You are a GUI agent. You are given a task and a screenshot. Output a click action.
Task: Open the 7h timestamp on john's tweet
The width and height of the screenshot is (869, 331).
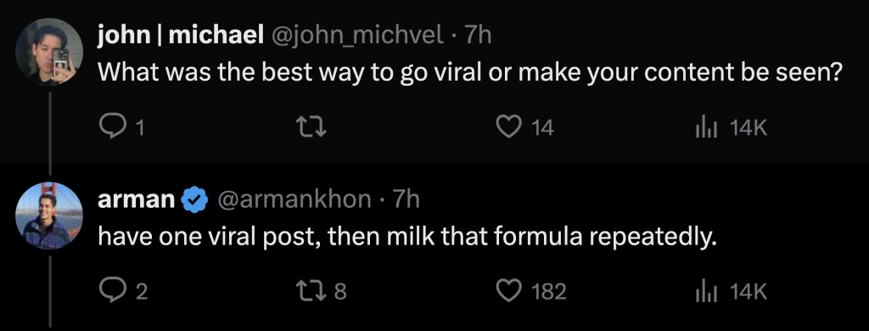pos(478,36)
